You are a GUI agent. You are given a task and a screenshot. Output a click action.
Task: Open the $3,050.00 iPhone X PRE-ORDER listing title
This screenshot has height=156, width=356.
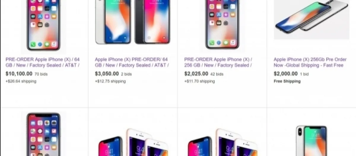pos(132,62)
